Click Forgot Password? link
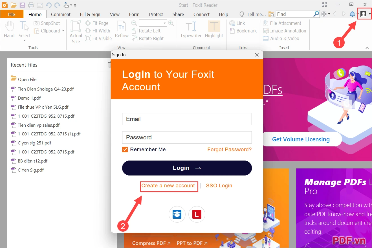This screenshot has width=372, height=248. (230, 150)
